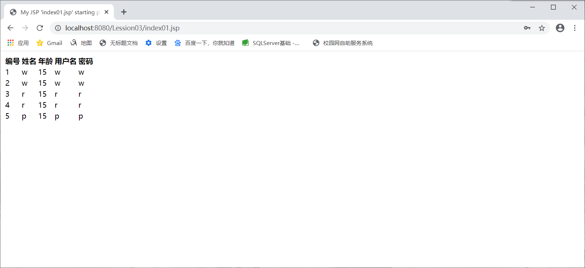
Task: Click the 密码 column header
Action: [x=86, y=61]
